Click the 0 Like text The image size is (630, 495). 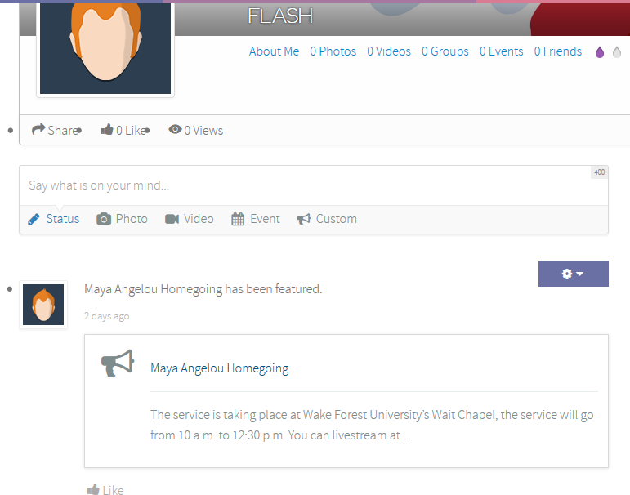[131, 131]
